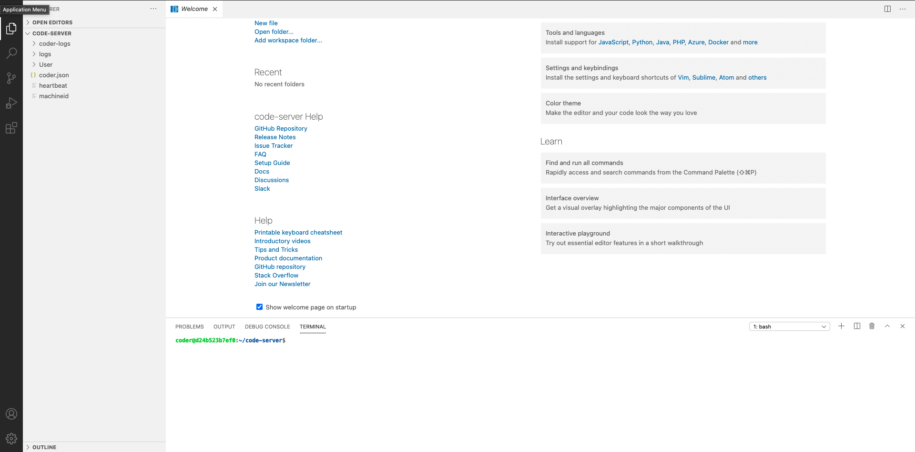
Task: Kill the terminal with trash icon
Action: (x=872, y=326)
